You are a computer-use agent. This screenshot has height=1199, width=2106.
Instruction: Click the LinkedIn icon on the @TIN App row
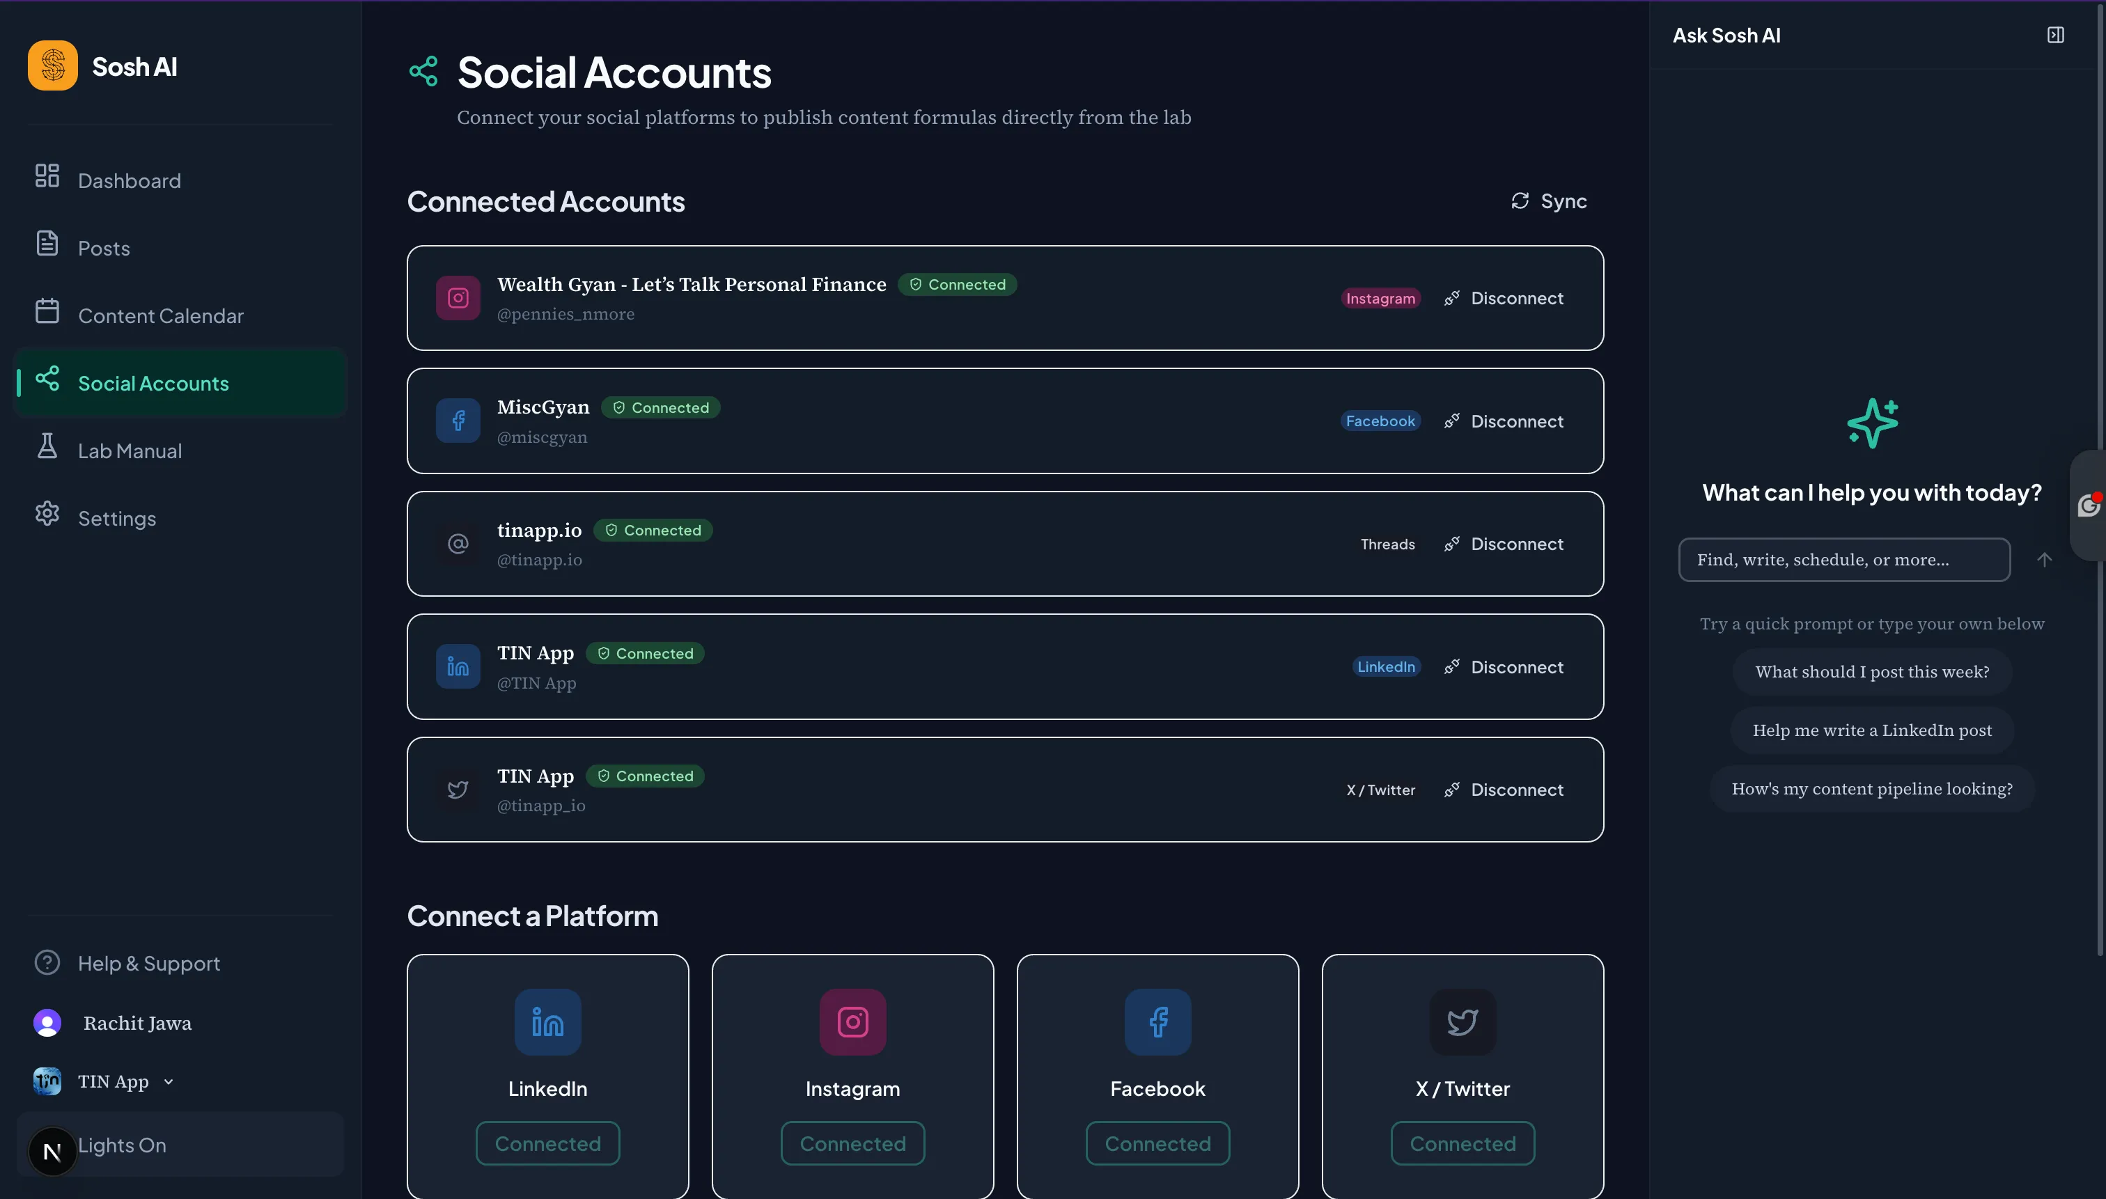pos(458,667)
